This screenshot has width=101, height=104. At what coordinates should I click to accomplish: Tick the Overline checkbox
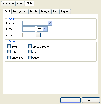tap(30, 52)
